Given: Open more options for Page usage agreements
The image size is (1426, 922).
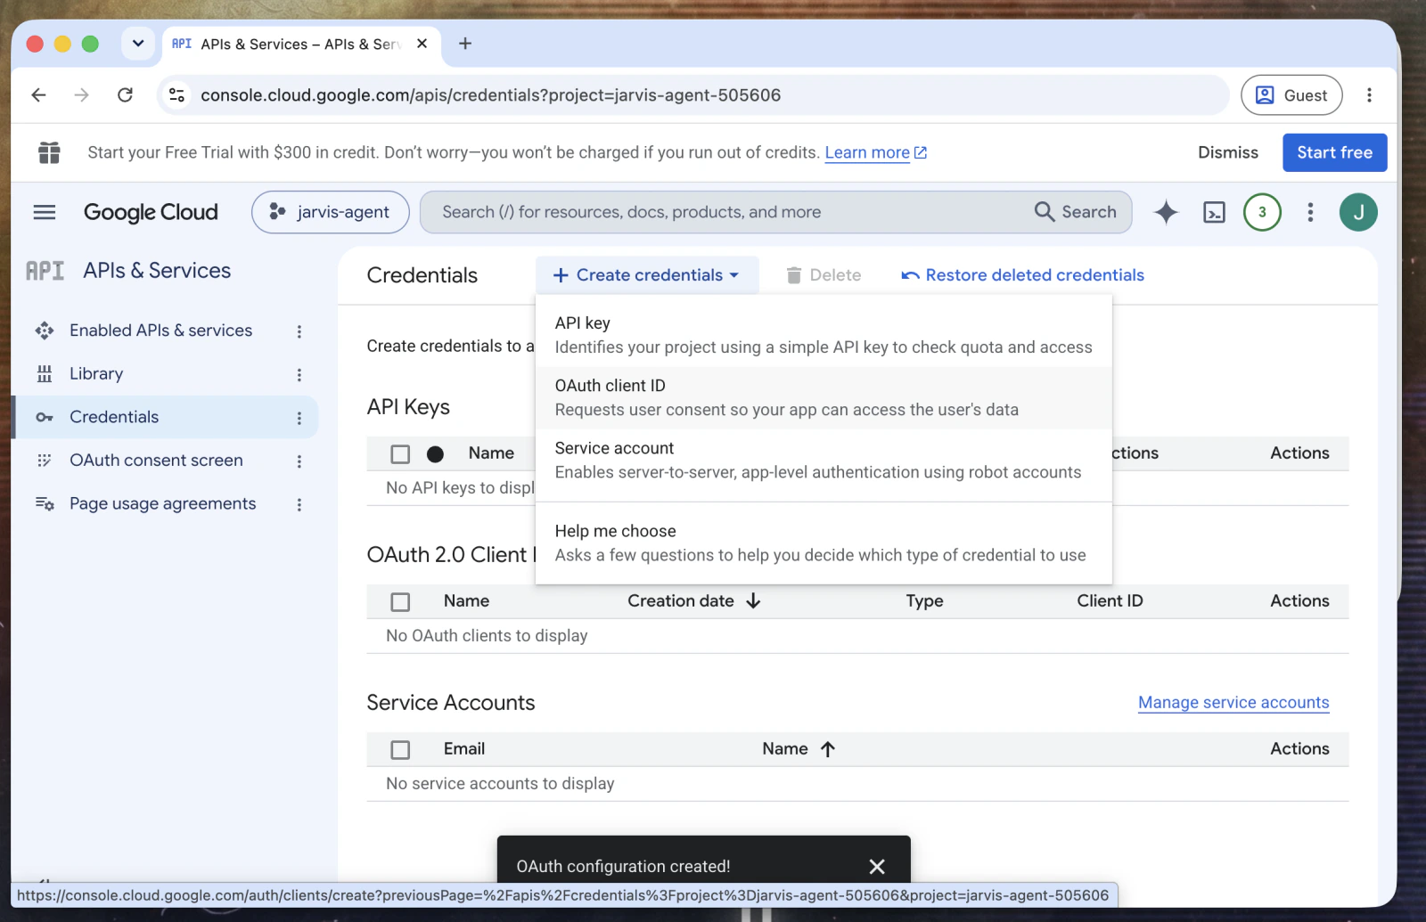Looking at the screenshot, I should tap(299, 505).
